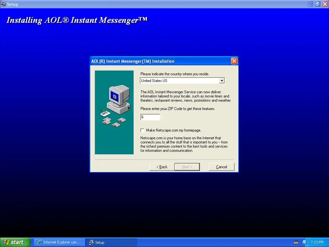The width and height of the screenshot is (329, 247).
Task: Check Make Netscape.com my homepage box
Action: (x=142, y=130)
